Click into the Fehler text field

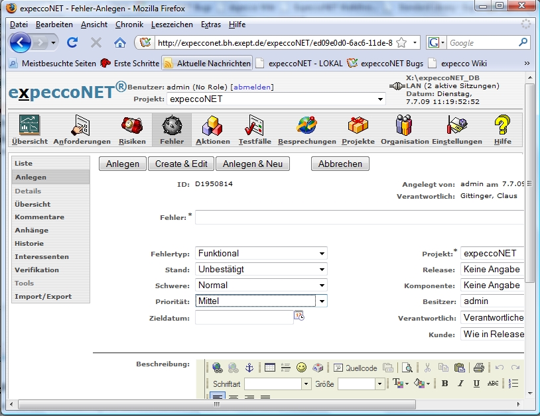[x=358, y=217]
